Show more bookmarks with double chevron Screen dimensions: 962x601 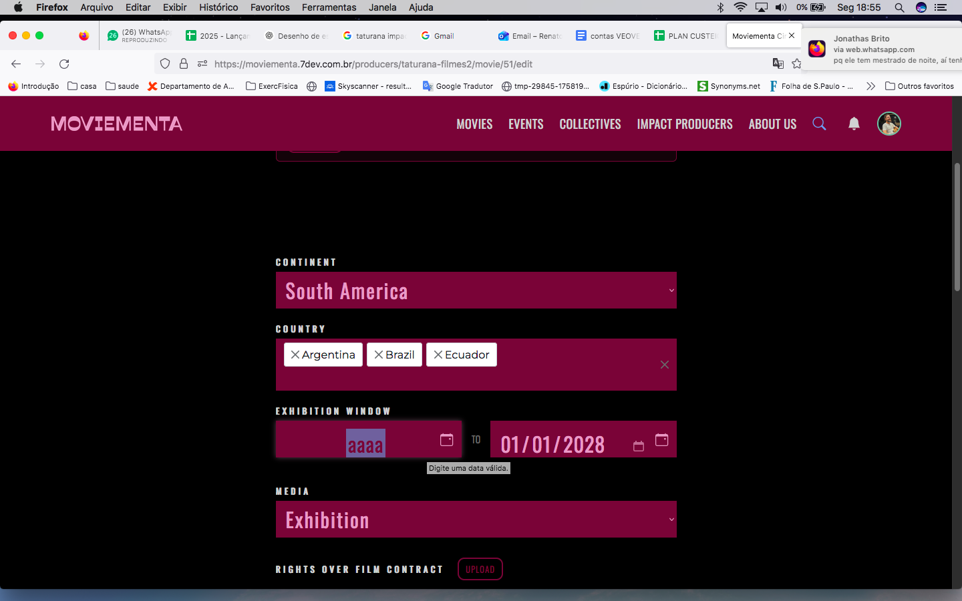[870, 86]
